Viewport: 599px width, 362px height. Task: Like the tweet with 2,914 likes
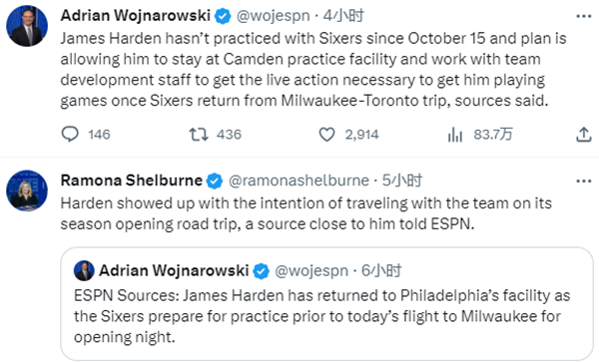326,135
